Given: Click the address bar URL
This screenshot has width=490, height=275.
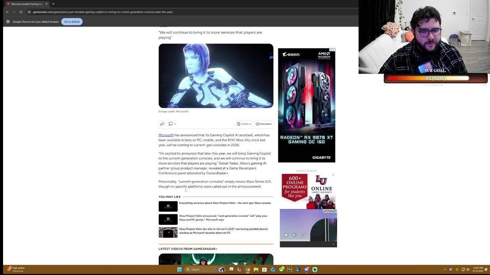Looking at the screenshot, I should click(x=103, y=12).
